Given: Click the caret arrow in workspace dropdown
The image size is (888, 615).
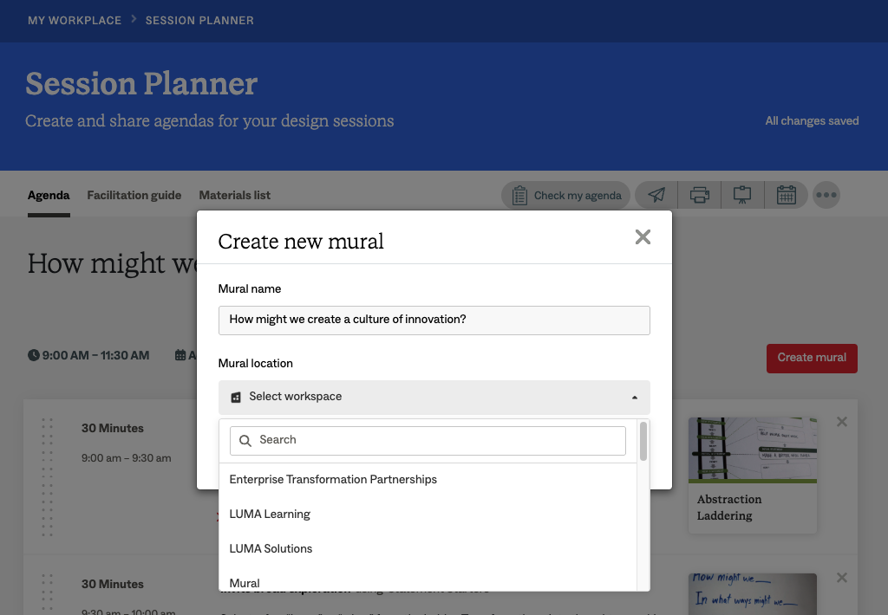Looking at the screenshot, I should [634, 398].
